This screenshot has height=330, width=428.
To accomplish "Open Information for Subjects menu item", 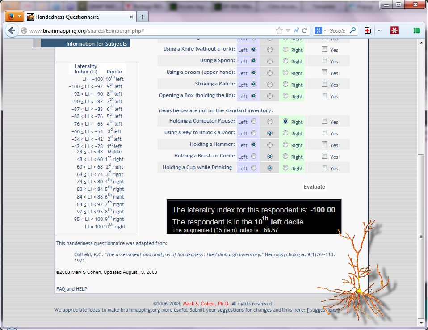I will 97,44.
